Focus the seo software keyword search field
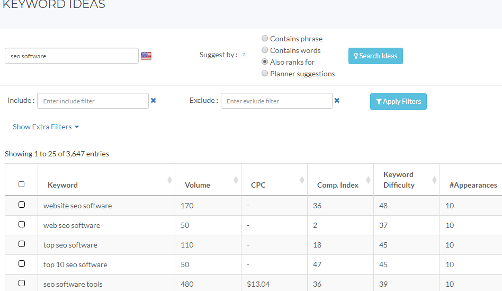 [71, 56]
